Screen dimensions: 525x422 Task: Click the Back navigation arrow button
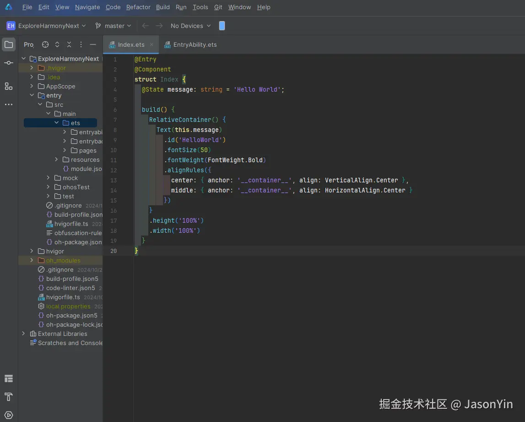click(x=145, y=26)
